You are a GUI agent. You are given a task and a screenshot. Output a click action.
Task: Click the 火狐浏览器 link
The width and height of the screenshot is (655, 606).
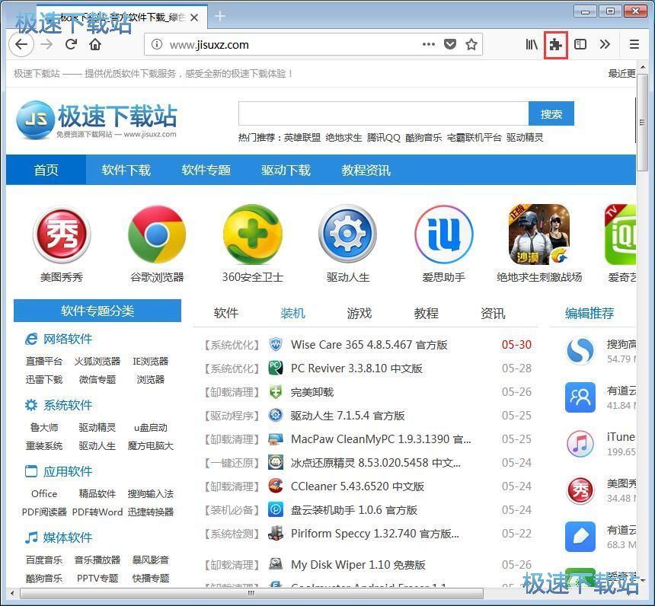[97, 362]
